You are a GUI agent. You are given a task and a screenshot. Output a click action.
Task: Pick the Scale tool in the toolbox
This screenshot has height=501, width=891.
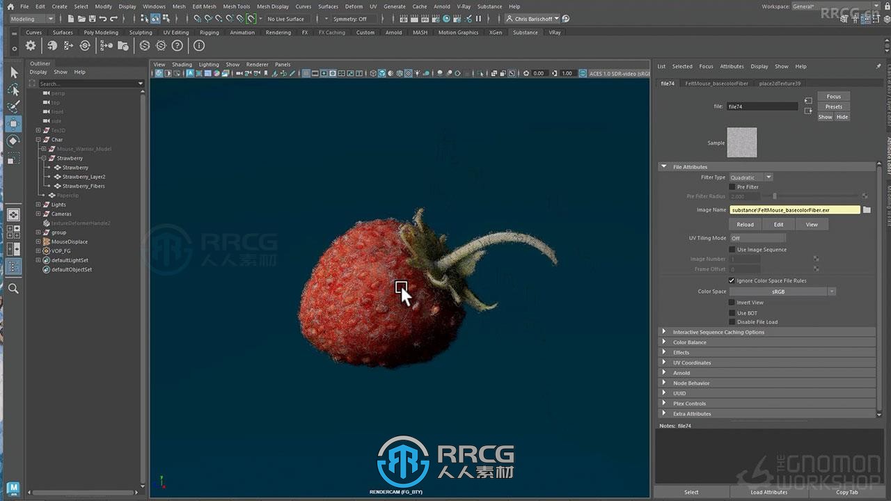click(13, 159)
